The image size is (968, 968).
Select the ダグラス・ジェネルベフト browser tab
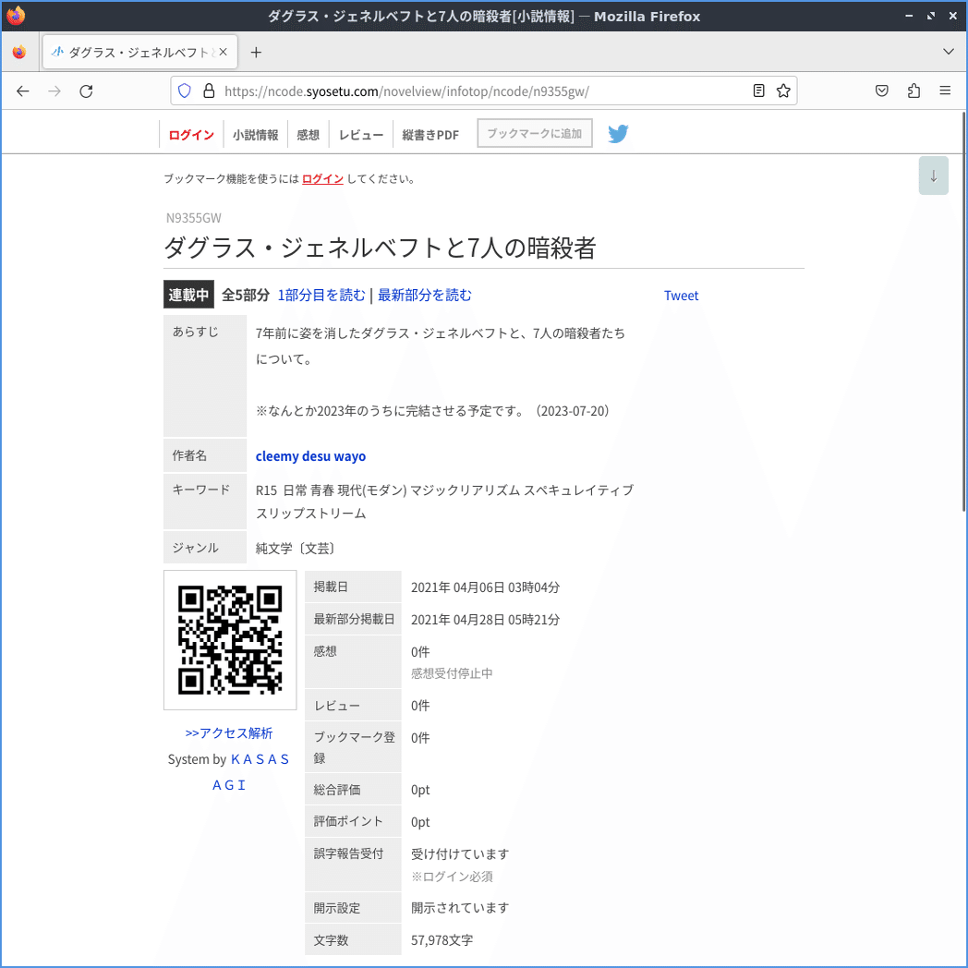tap(139, 53)
